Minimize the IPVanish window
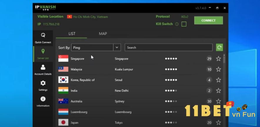 tap(210, 8)
